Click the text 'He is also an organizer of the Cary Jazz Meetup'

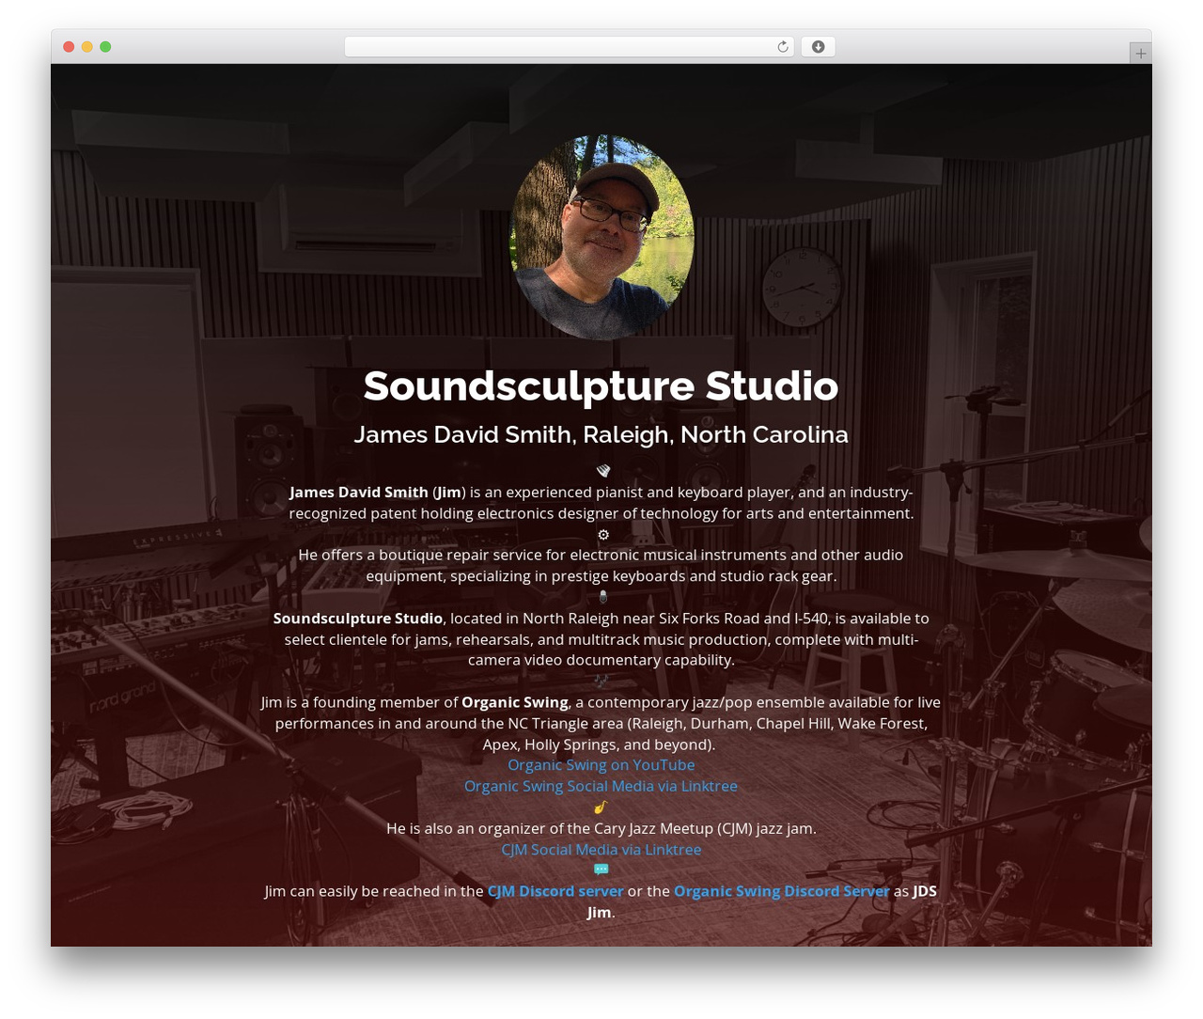coord(549,828)
